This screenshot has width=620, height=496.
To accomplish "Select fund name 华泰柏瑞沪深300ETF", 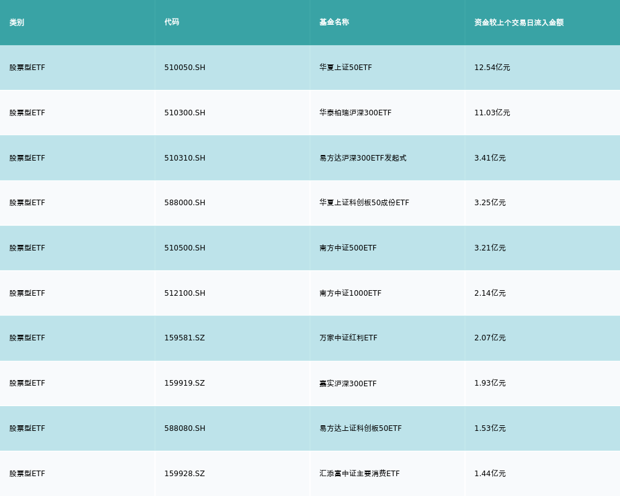I will click(355, 113).
